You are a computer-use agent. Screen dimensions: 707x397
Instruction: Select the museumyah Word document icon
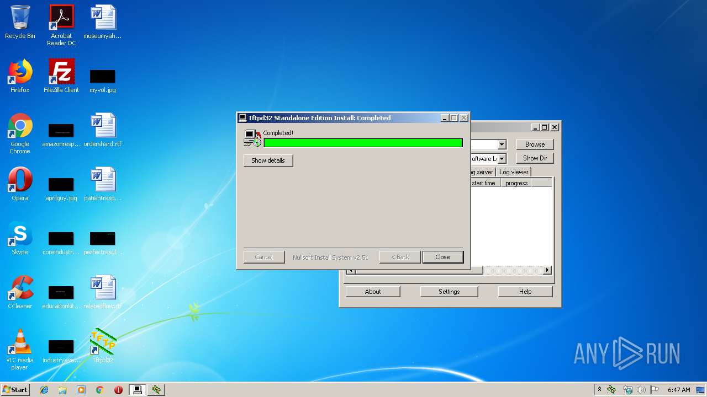[x=103, y=22]
